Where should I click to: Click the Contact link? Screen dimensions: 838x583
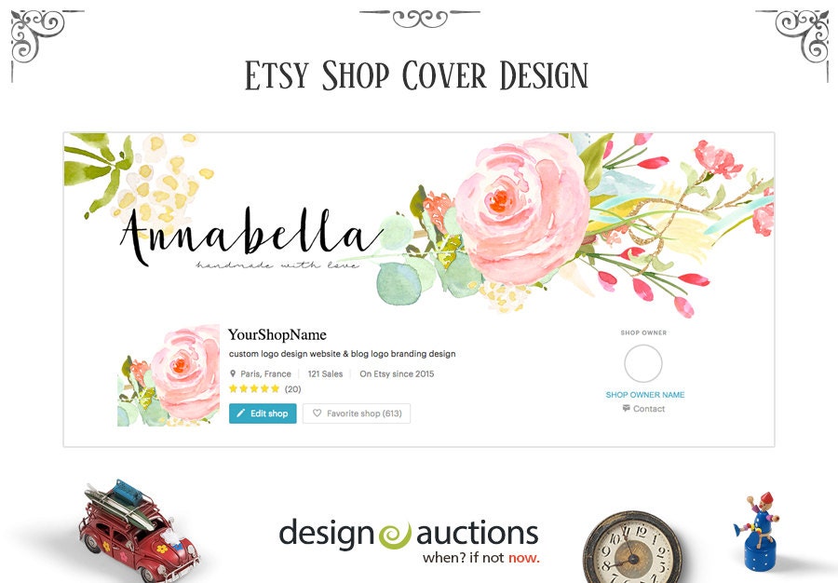(x=649, y=409)
